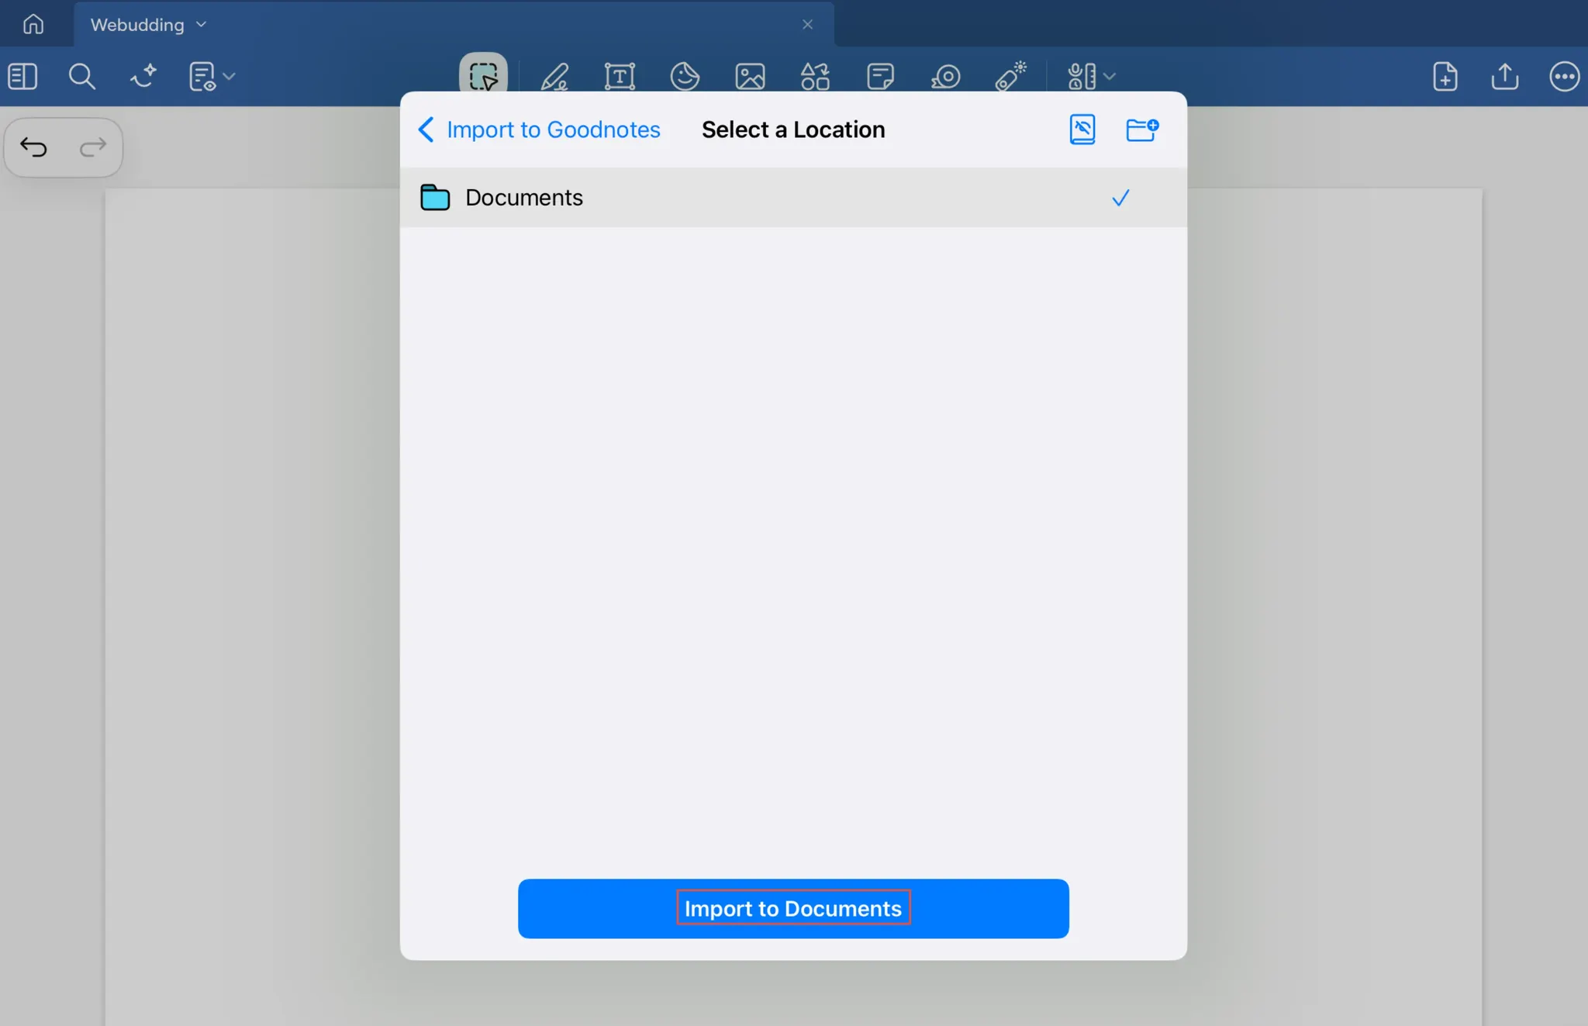Close the Webudding tab

coord(807,25)
